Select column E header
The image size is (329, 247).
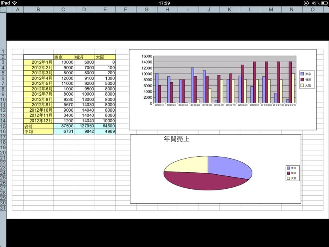coord(105,10)
